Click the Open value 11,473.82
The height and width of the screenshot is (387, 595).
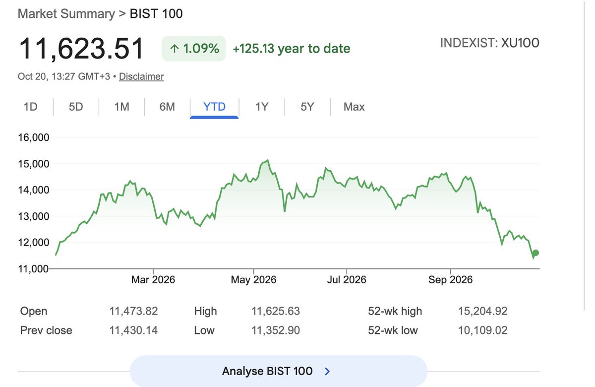pos(133,311)
